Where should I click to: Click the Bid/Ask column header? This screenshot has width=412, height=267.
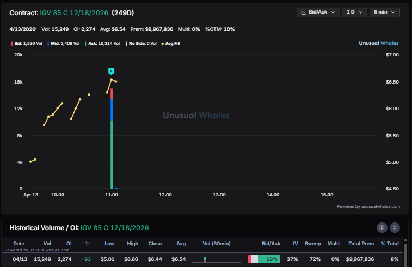tap(271, 244)
